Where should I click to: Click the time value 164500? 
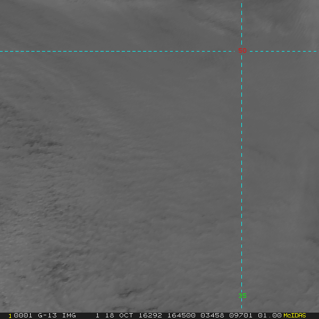coord(181,315)
